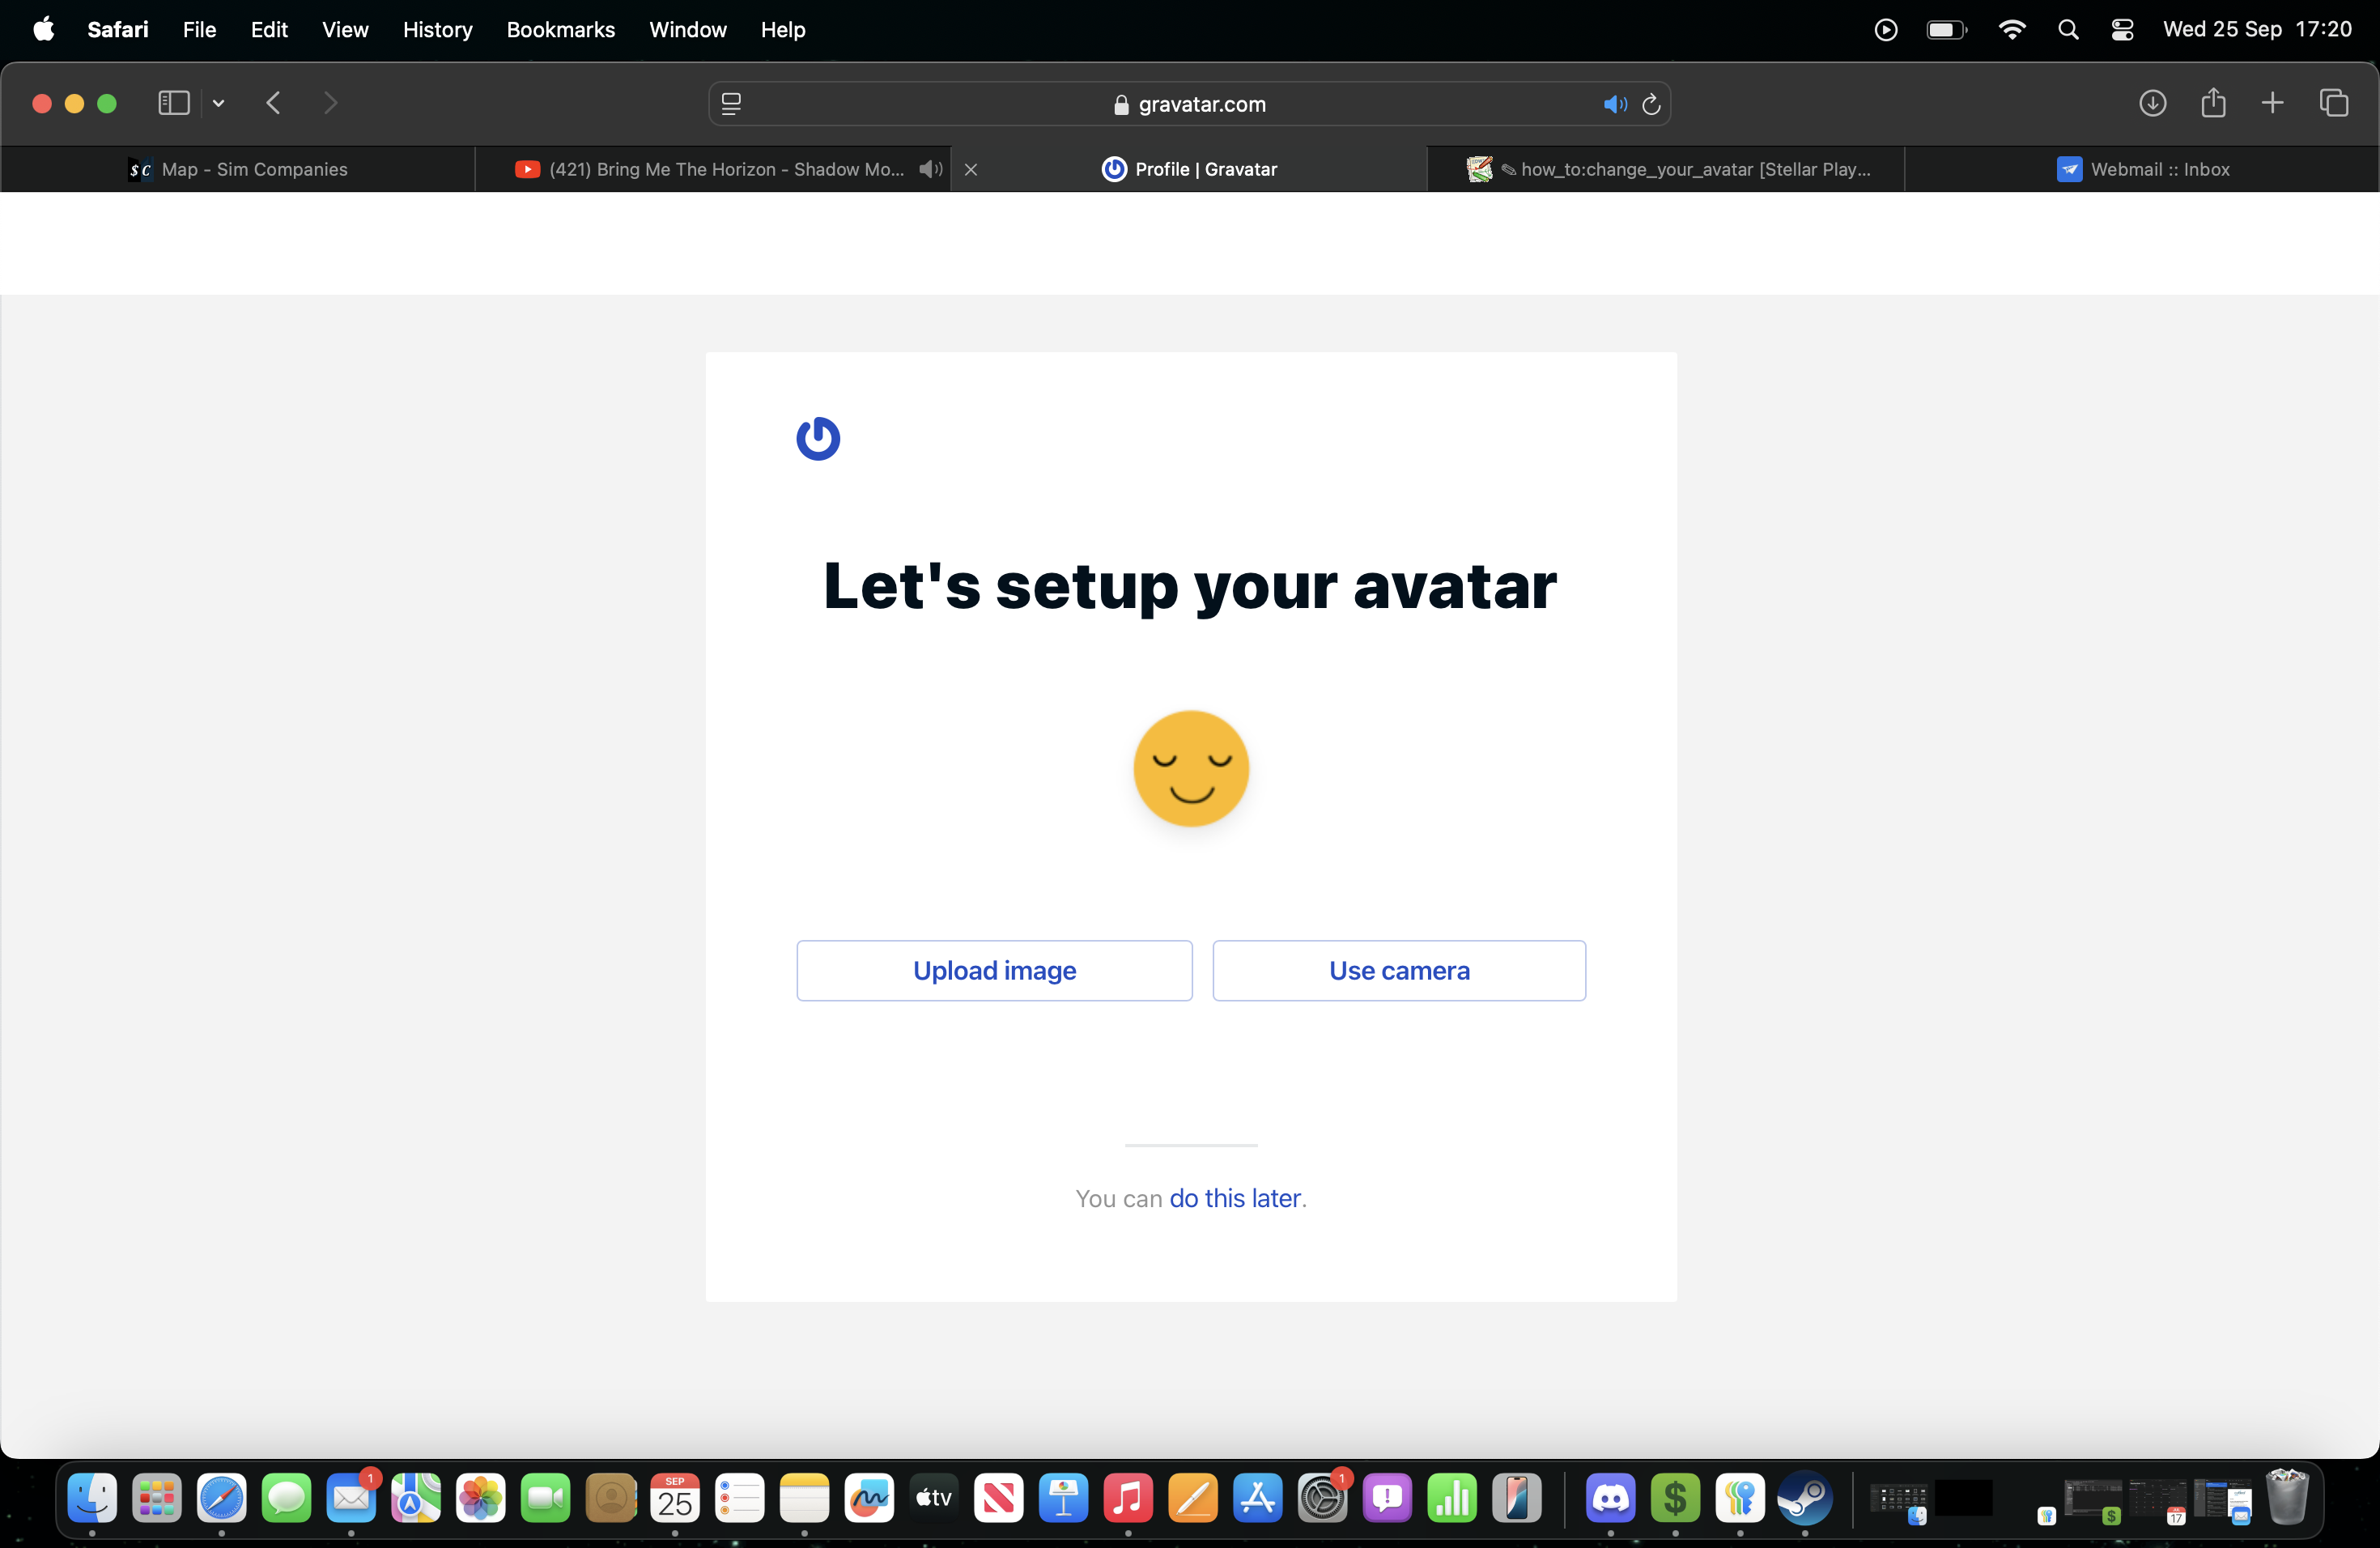Click the Use camera button

[x=1398, y=970]
